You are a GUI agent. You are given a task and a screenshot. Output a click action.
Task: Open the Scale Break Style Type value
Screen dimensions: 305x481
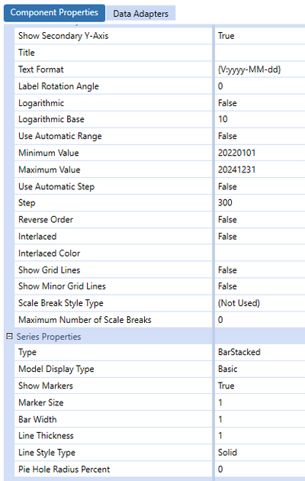pyautogui.click(x=260, y=303)
